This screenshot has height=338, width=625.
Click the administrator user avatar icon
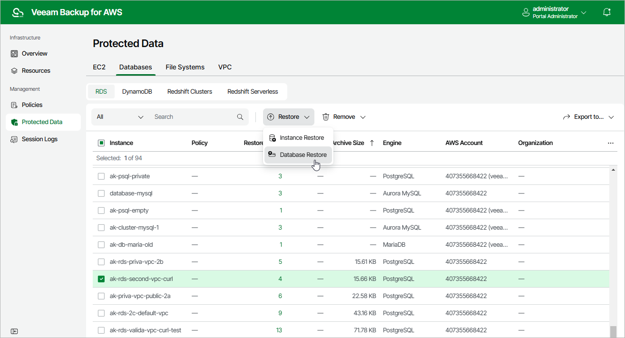[x=526, y=12]
